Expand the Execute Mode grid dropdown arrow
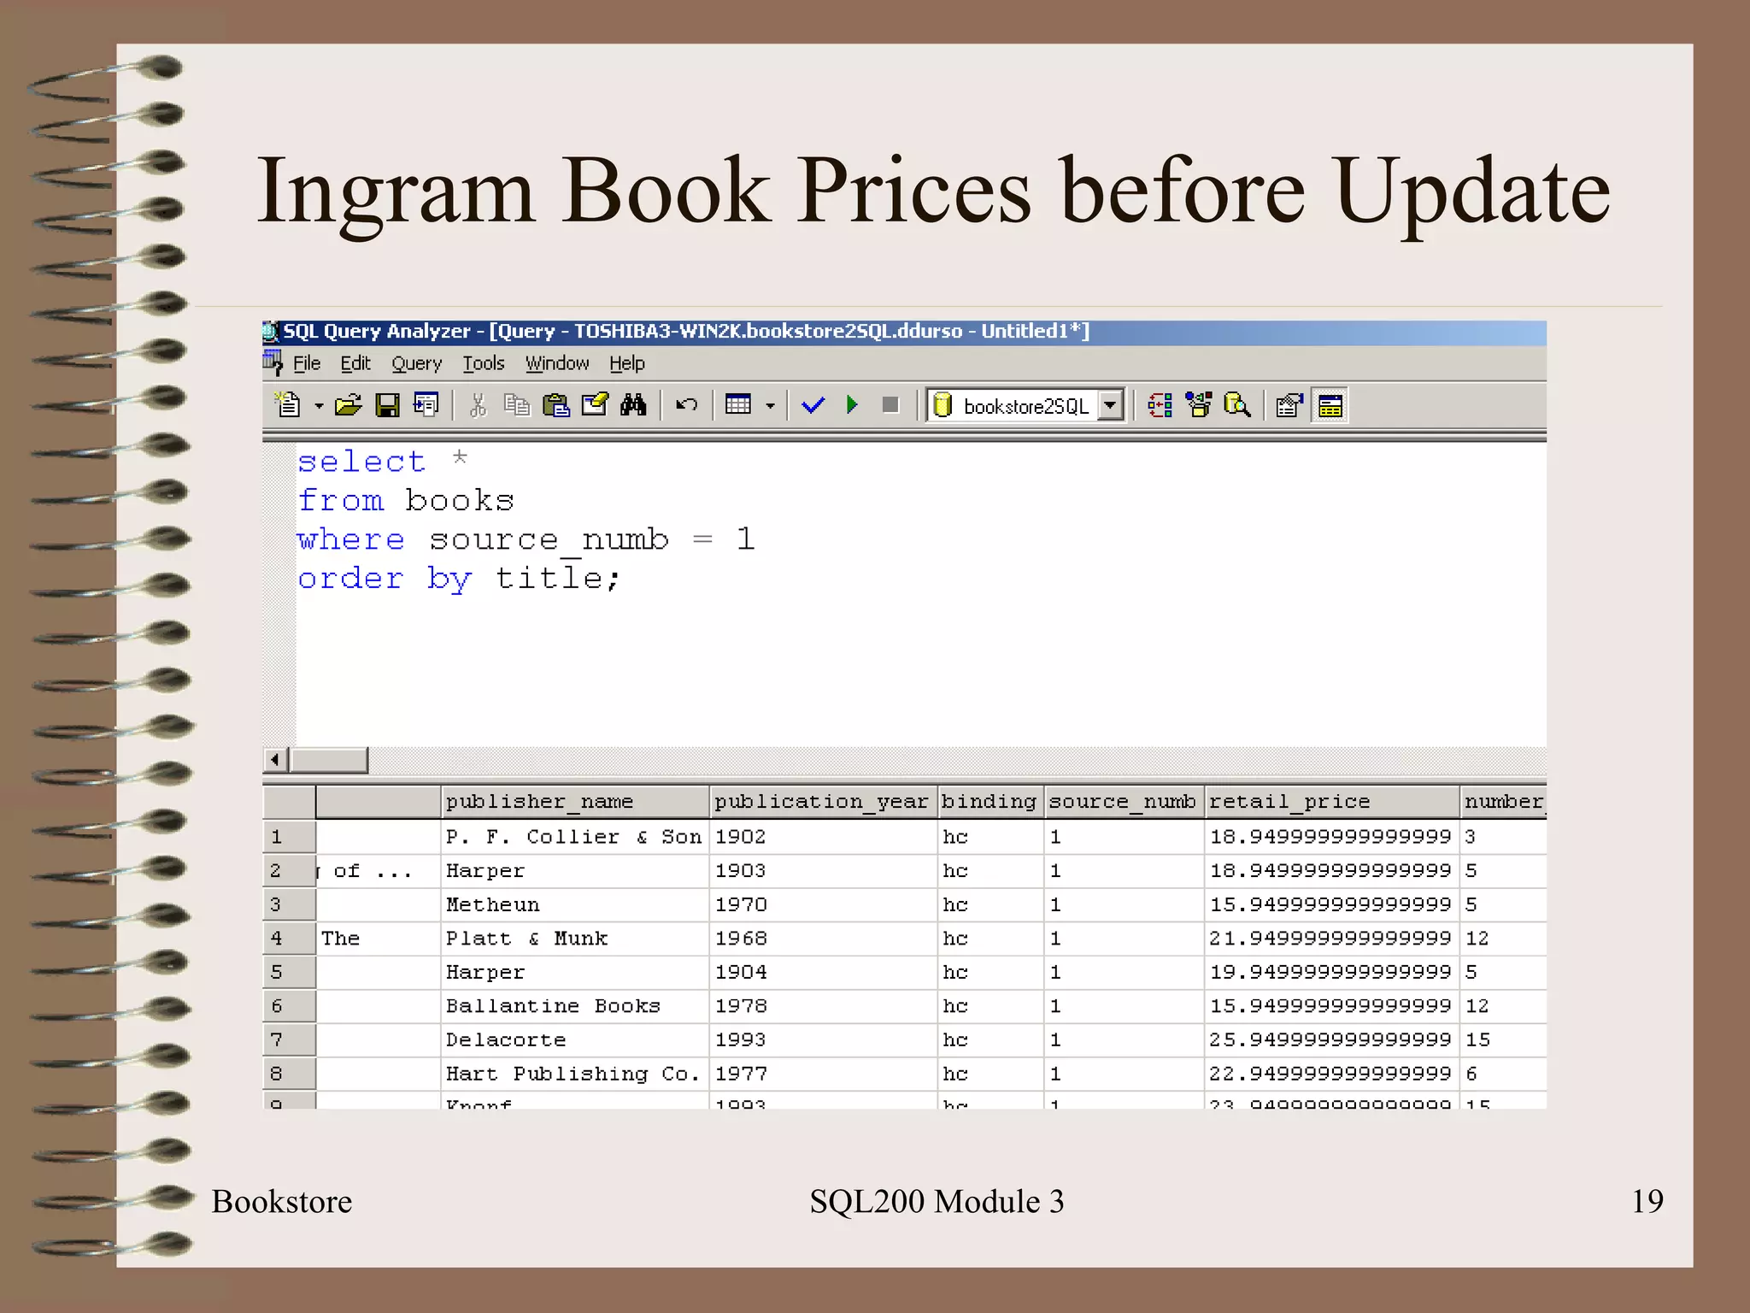 tap(770, 405)
